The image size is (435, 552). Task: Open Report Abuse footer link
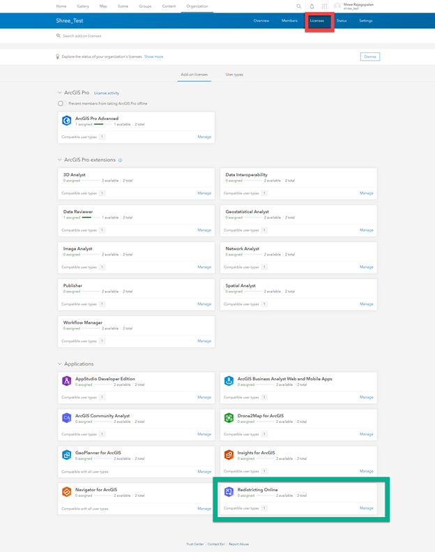pyautogui.click(x=239, y=544)
